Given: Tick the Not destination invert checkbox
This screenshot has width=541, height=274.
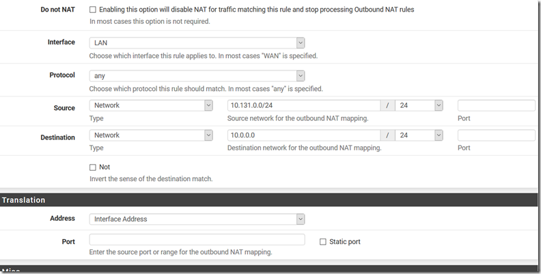Looking at the screenshot, I should (x=92, y=167).
